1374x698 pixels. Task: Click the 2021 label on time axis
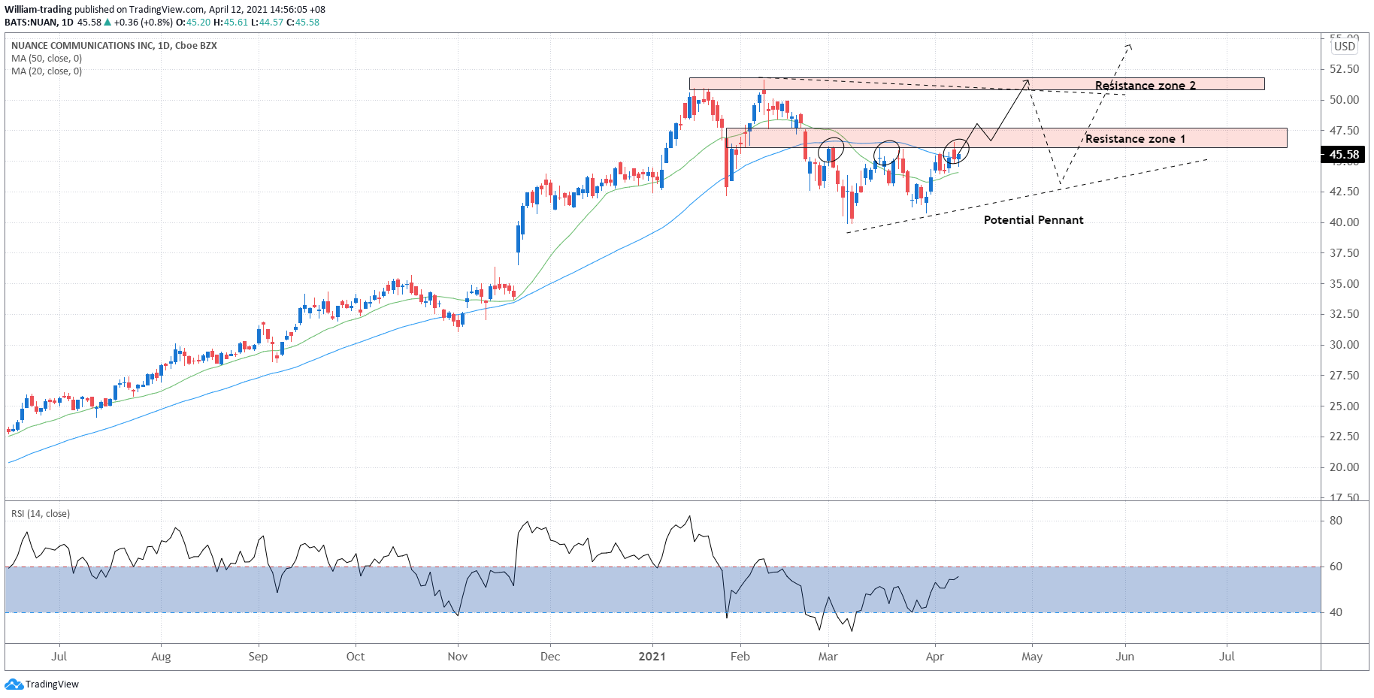(x=652, y=657)
